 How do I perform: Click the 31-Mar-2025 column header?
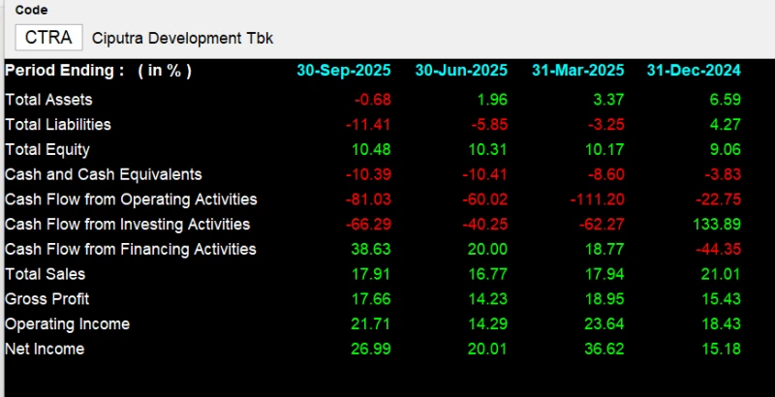click(x=578, y=71)
